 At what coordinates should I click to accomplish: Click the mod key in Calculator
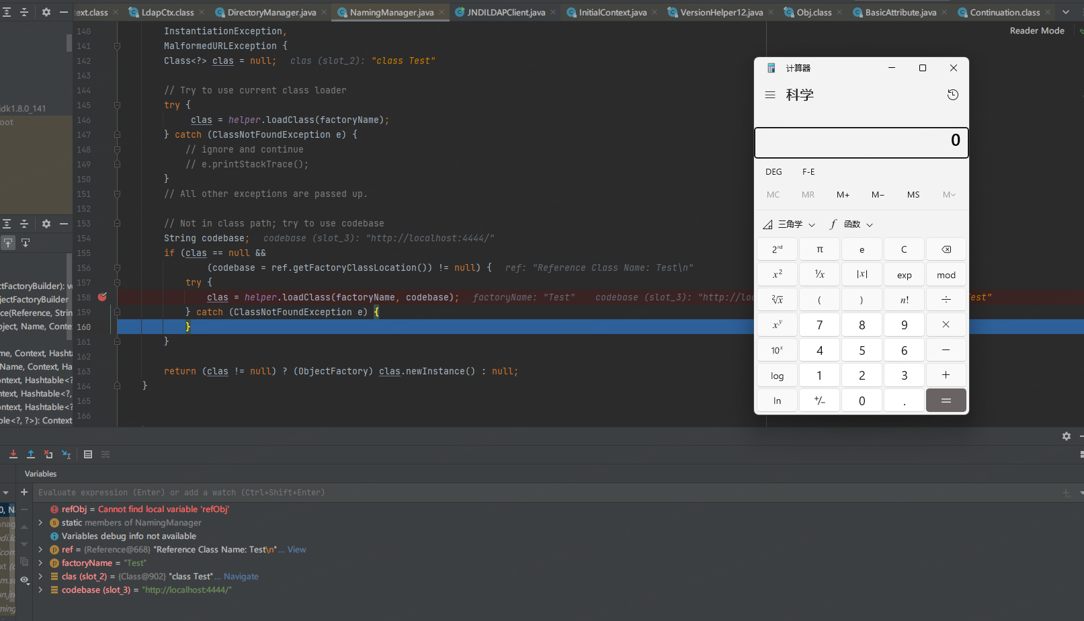946,275
